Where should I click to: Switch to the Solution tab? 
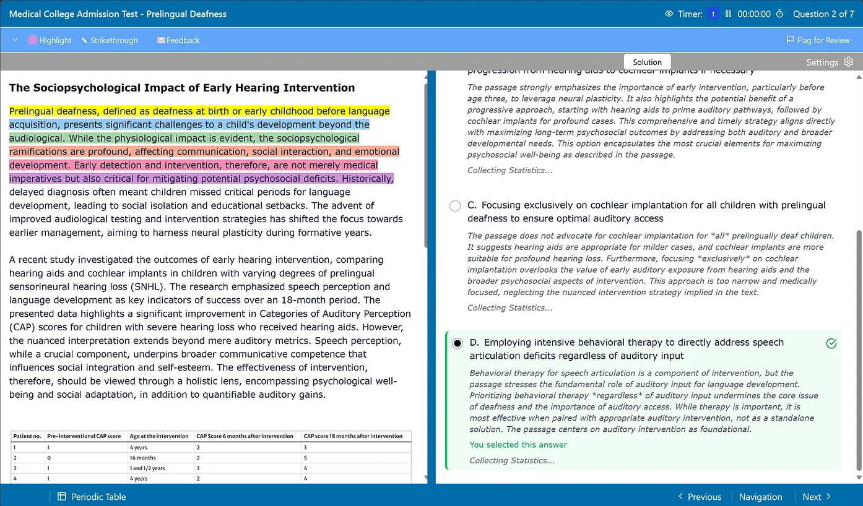coord(648,62)
